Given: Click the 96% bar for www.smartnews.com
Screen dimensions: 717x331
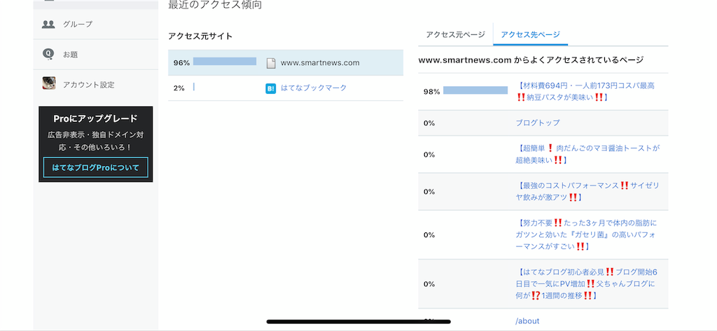Looking at the screenshot, I should click(225, 62).
